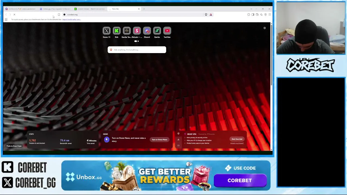Open the Brave VPN toolbar icon
The image size is (347, 195).
265,15
